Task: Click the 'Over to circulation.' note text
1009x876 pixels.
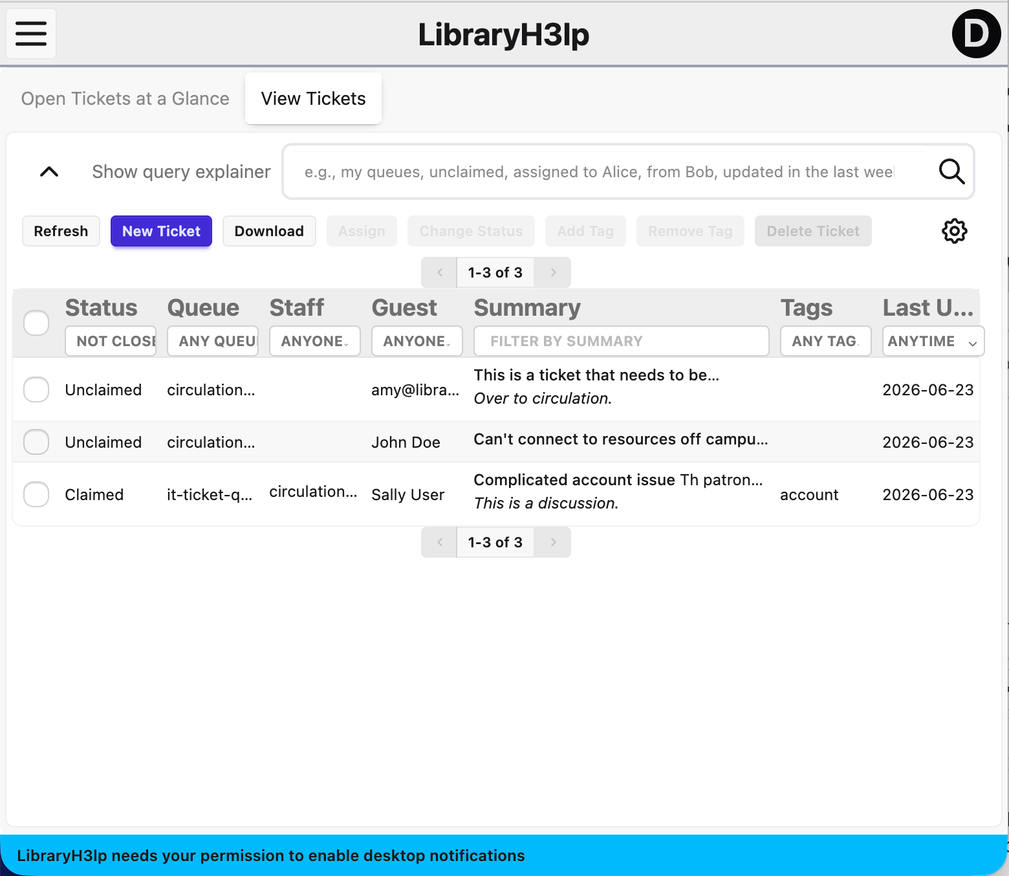Action: [x=543, y=398]
